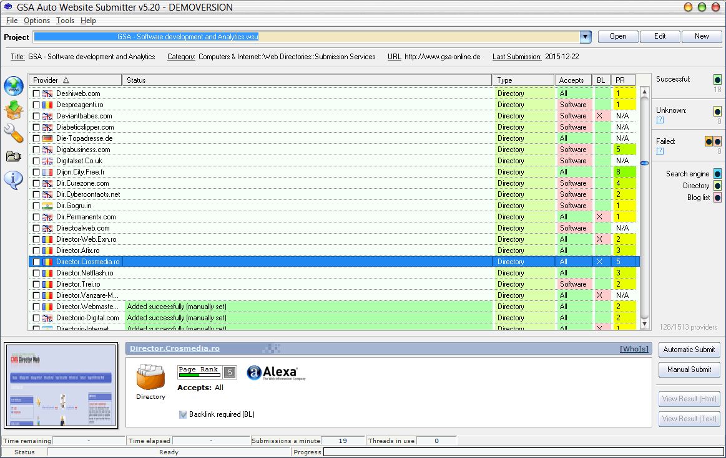Open the Help menu
Screen dimensions: 726x458
pos(88,21)
